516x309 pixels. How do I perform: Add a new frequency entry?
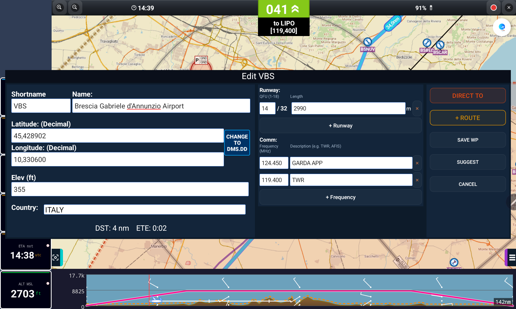click(x=341, y=197)
